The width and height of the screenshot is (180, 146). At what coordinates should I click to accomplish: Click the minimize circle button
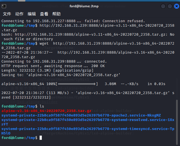163,6
